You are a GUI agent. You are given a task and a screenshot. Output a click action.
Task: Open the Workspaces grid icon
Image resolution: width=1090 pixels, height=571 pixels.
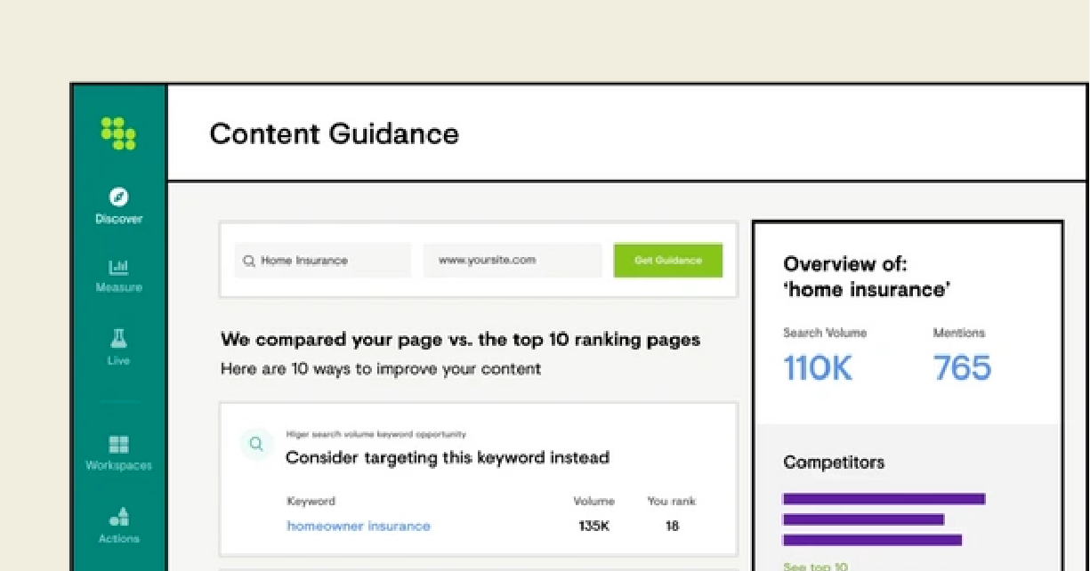click(x=118, y=444)
